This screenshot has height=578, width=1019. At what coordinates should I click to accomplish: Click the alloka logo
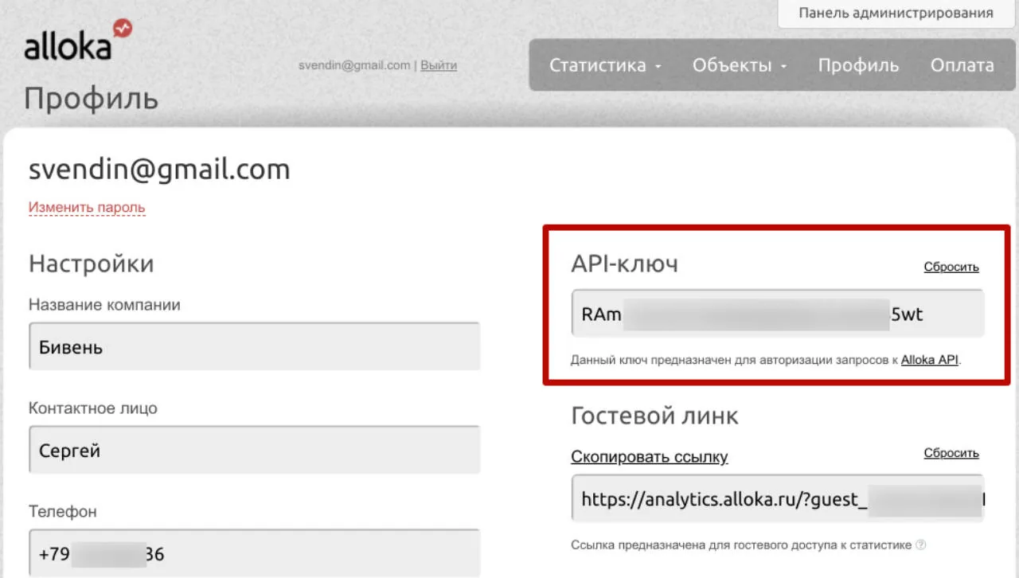(x=78, y=41)
